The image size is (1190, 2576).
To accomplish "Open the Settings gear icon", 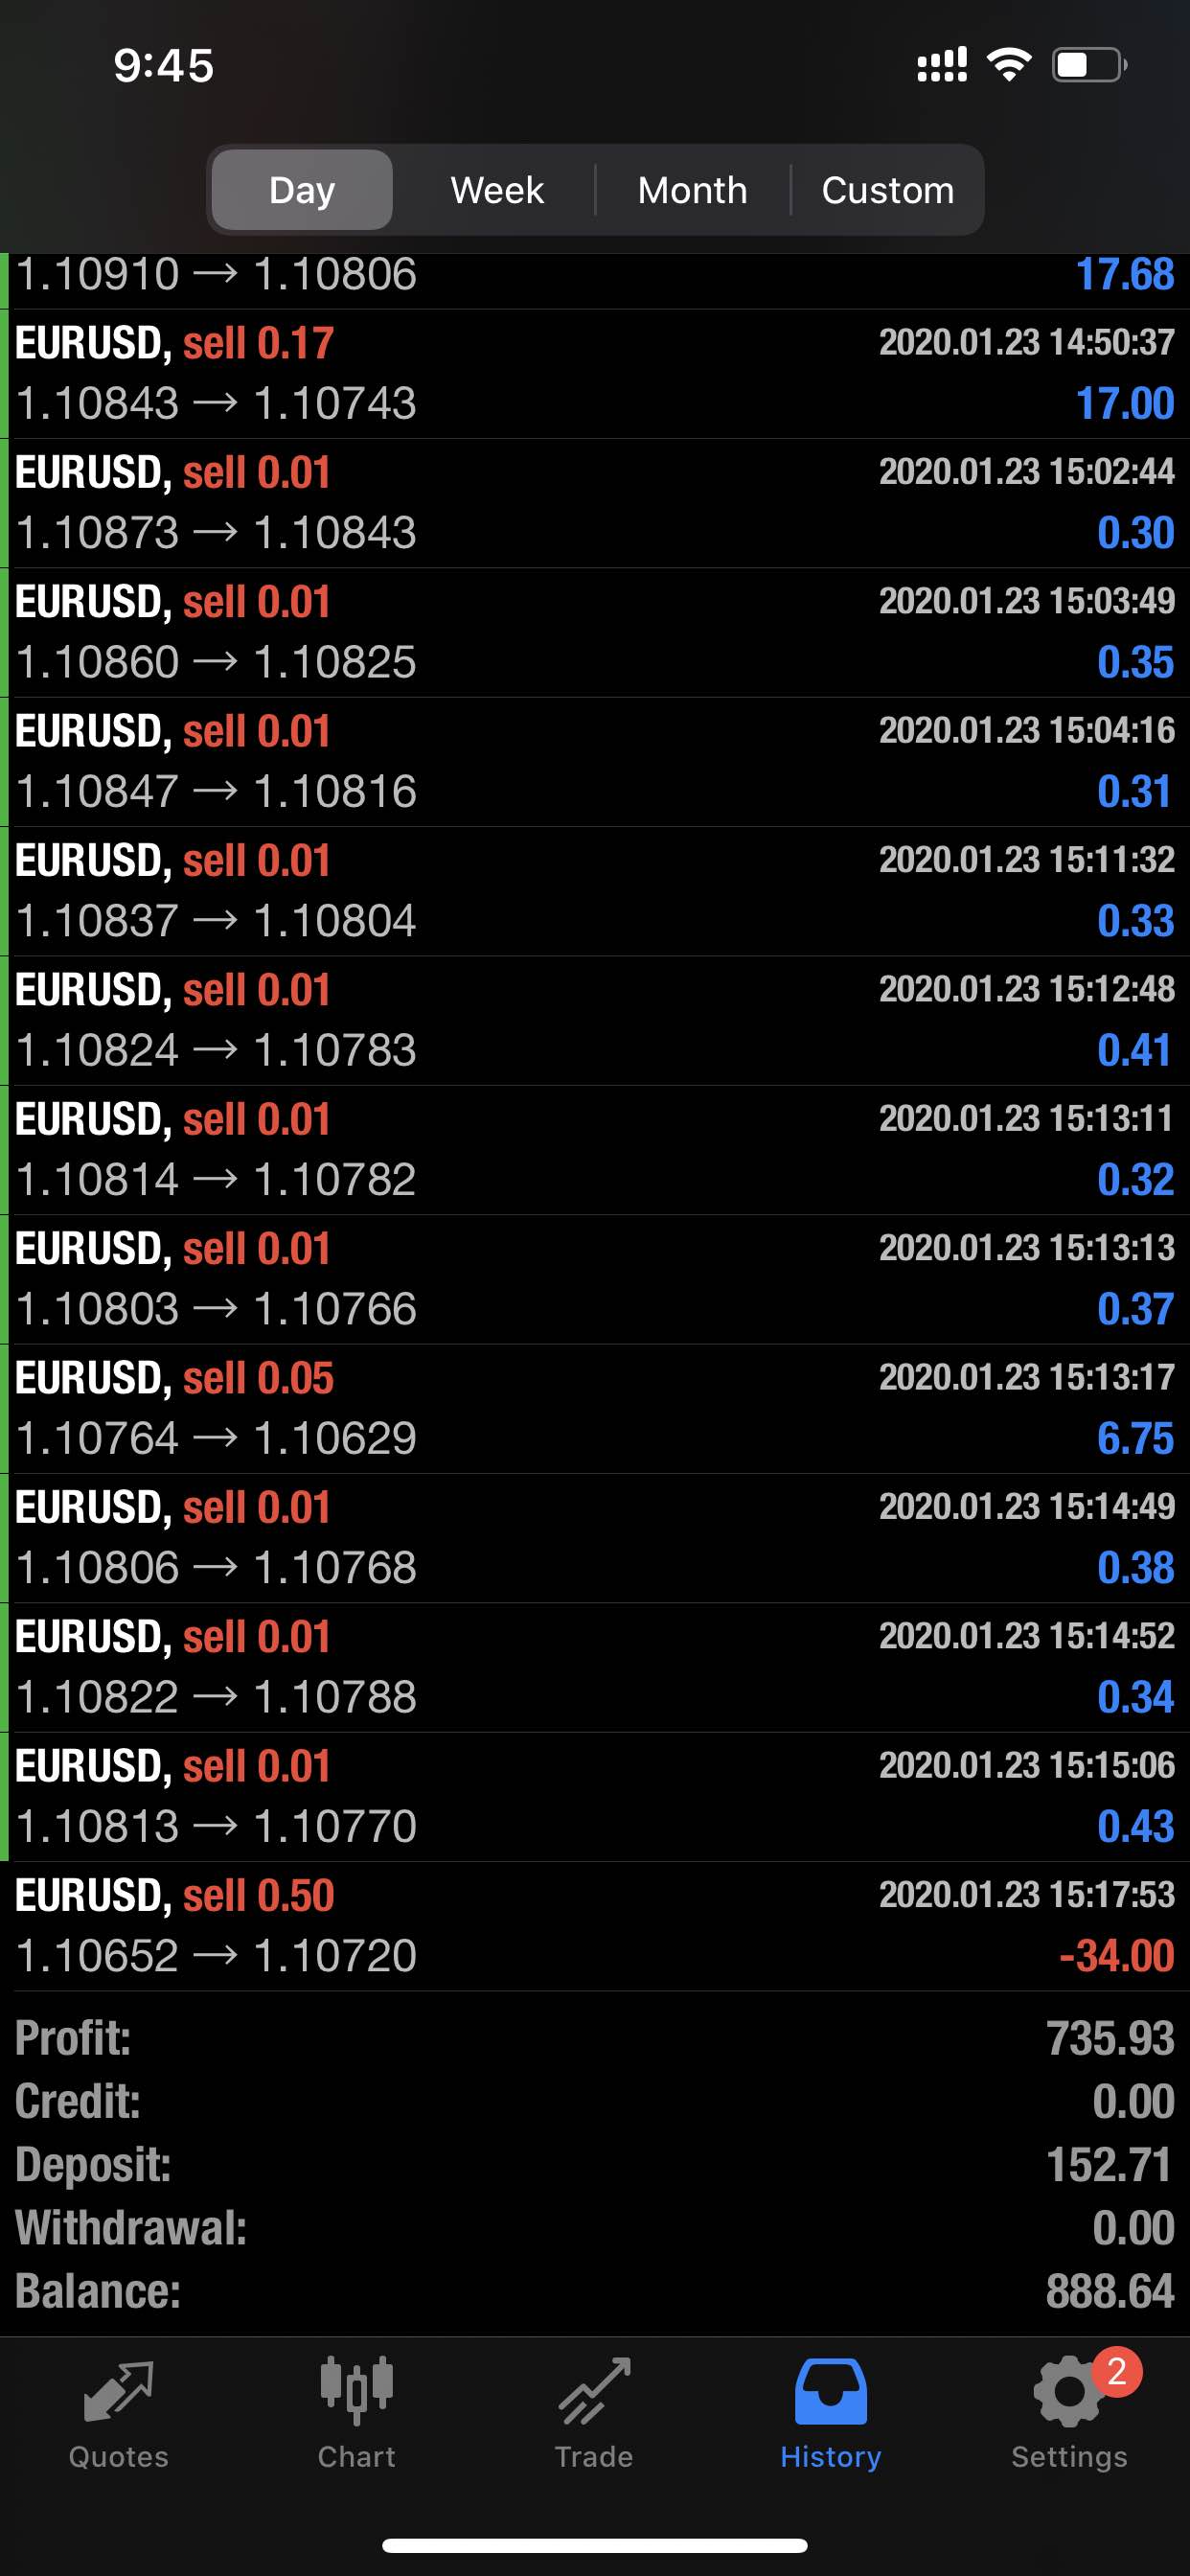I will point(1068,2392).
